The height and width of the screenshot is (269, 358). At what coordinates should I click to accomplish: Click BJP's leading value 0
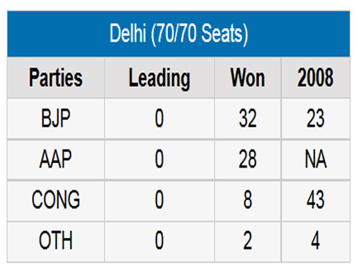click(x=159, y=118)
